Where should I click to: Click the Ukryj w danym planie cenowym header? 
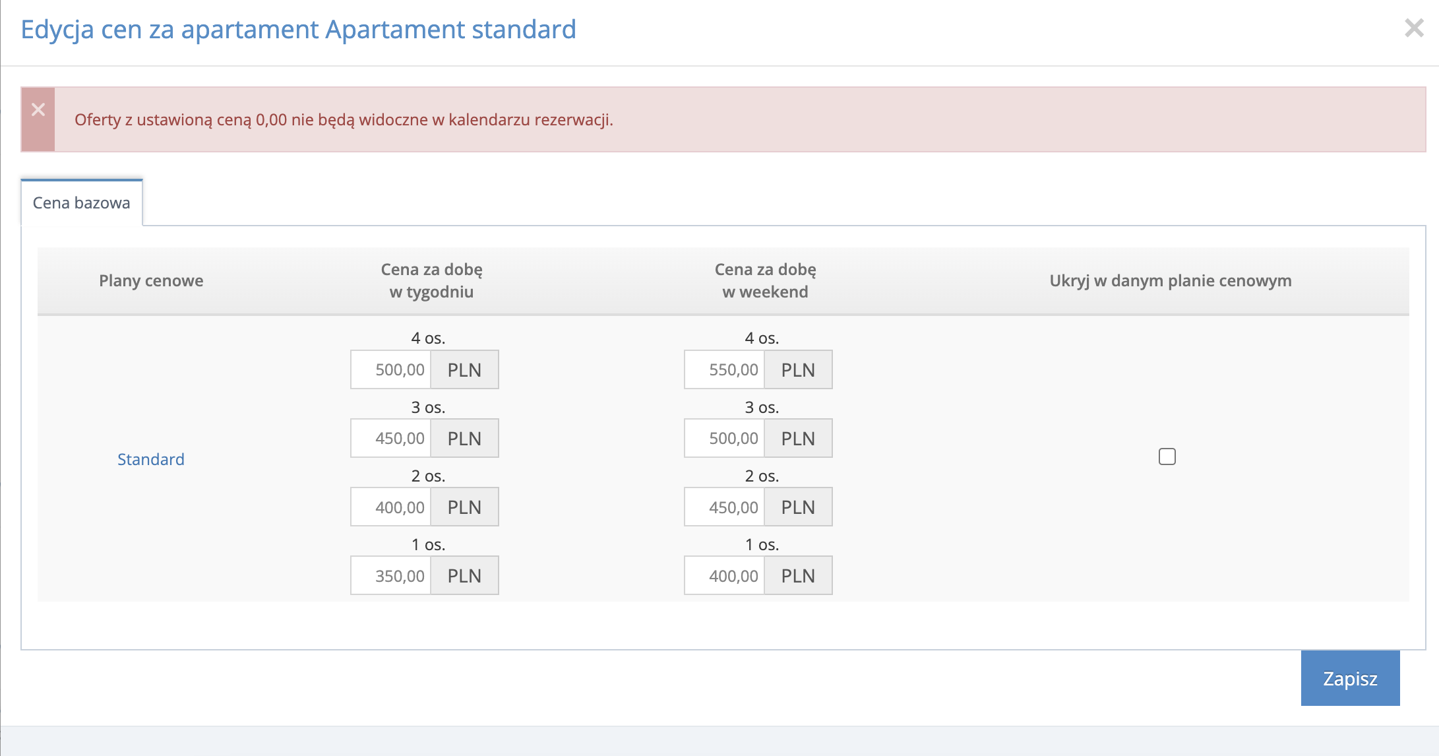point(1171,280)
